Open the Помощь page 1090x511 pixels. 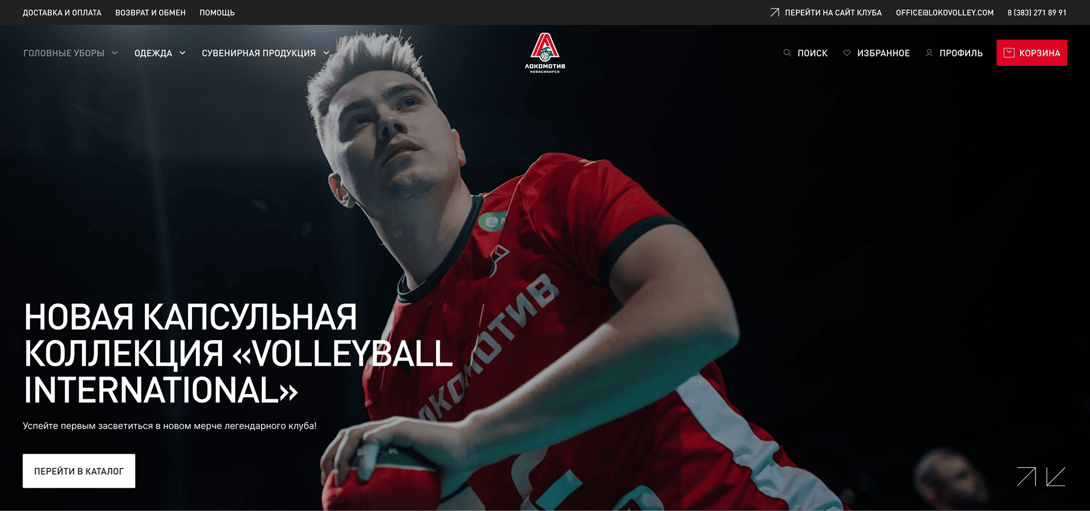point(217,12)
